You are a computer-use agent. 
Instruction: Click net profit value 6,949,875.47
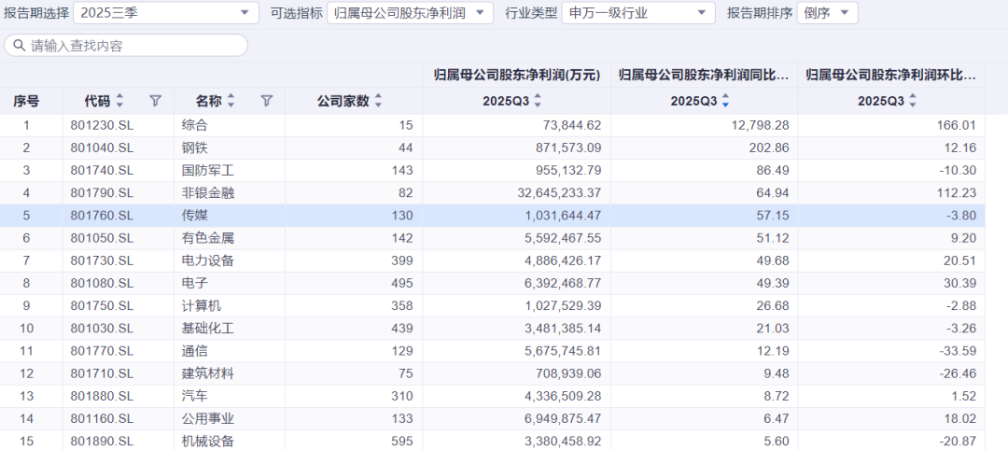click(x=564, y=419)
